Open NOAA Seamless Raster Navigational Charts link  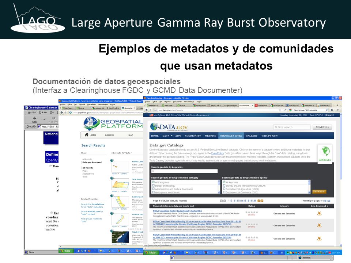tap(177, 211)
